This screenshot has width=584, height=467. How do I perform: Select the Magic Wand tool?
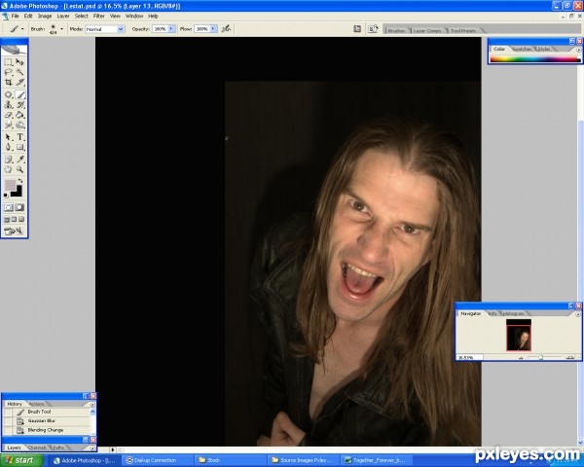[x=19, y=72]
